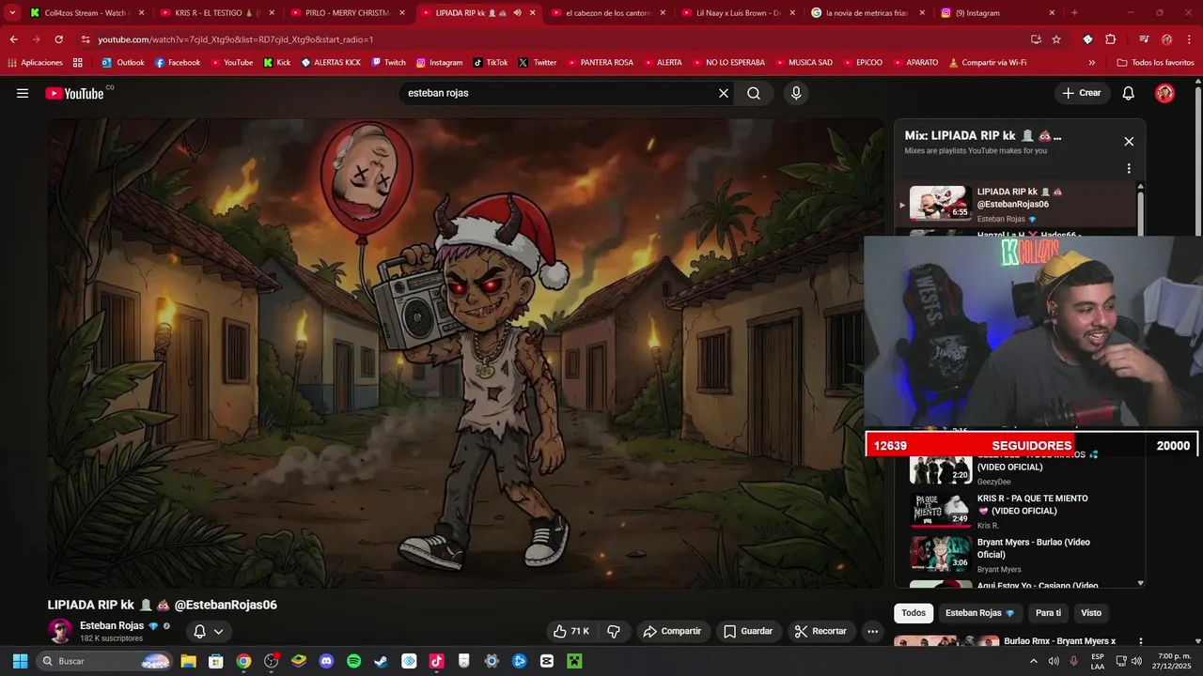
Task: Switch to PIRLO - MERRY CHRISTMAS tab
Action: click(346, 13)
